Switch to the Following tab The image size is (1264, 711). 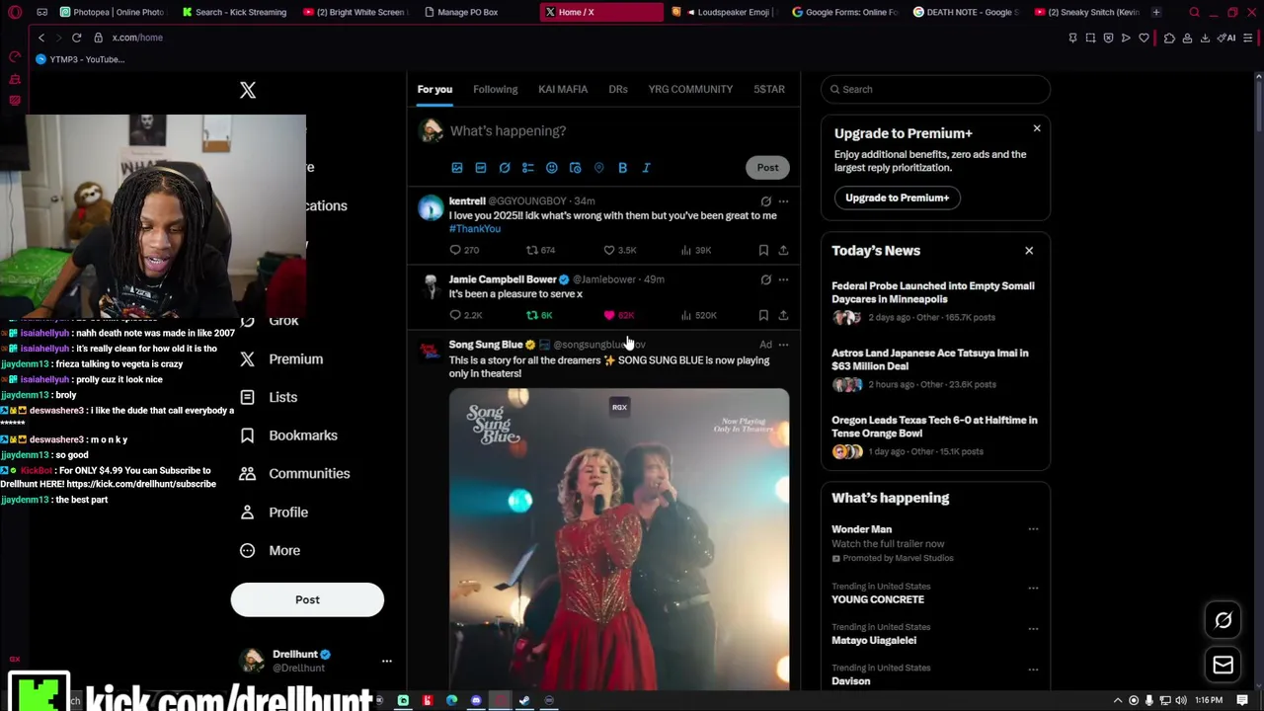(495, 89)
